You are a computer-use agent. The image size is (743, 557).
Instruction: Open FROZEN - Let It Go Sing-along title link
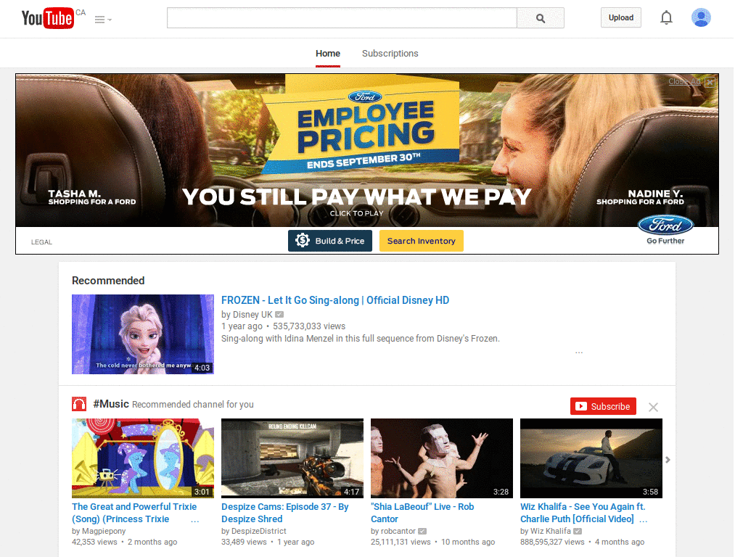click(x=335, y=300)
